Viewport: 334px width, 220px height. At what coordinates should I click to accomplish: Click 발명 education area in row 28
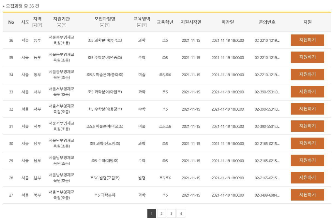coord(142,178)
